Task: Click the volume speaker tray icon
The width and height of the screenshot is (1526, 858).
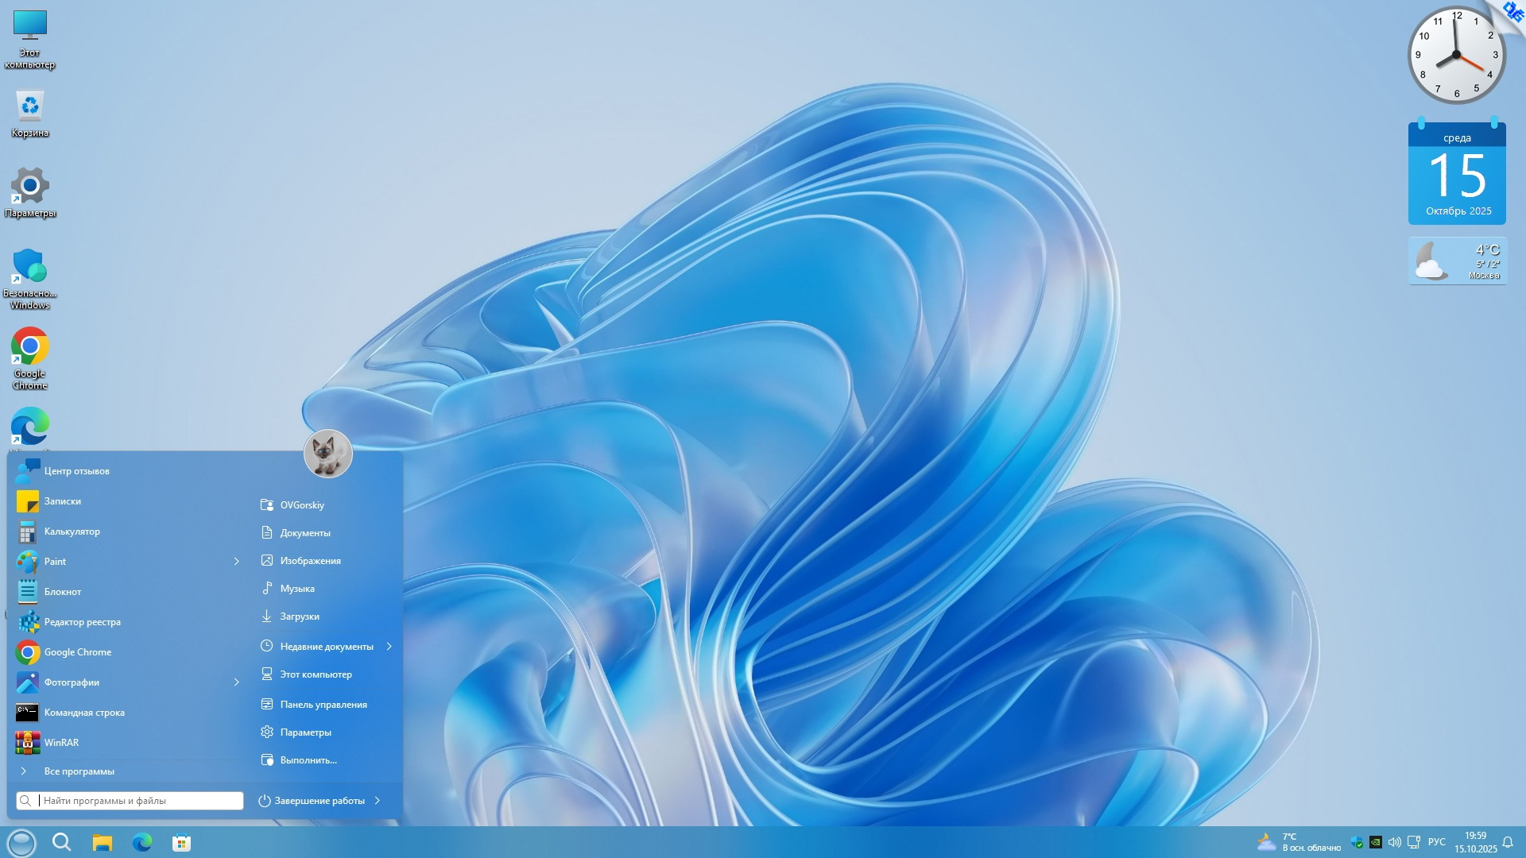Action: [x=1394, y=842]
